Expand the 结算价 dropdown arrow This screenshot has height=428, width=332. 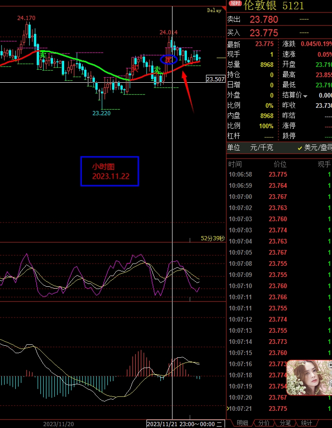(x=305, y=96)
